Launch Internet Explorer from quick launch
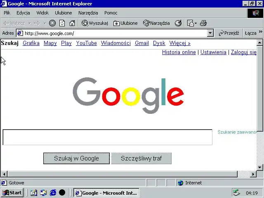 tap(53, 193)
